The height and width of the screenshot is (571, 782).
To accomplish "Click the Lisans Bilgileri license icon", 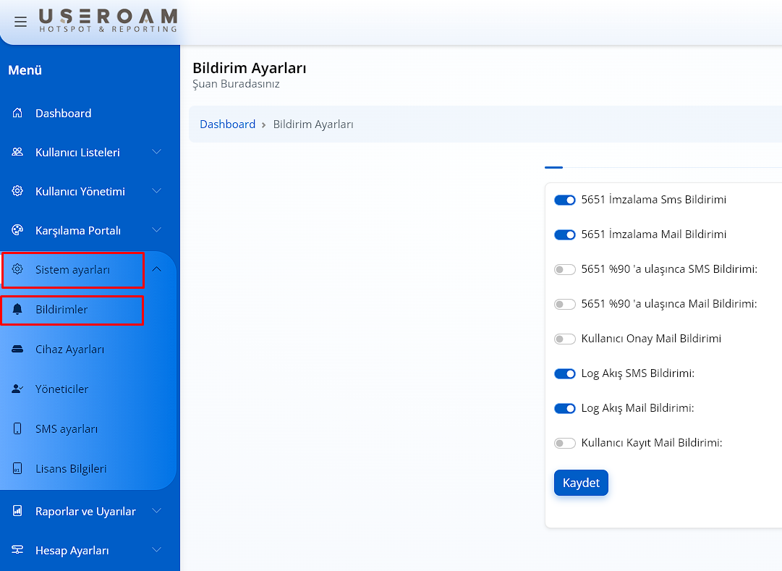I will [x=18, y=469].
